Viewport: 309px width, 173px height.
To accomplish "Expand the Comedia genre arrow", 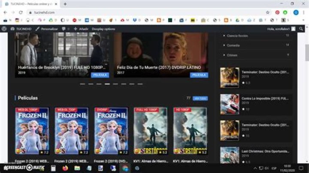I will pos(224,45).
